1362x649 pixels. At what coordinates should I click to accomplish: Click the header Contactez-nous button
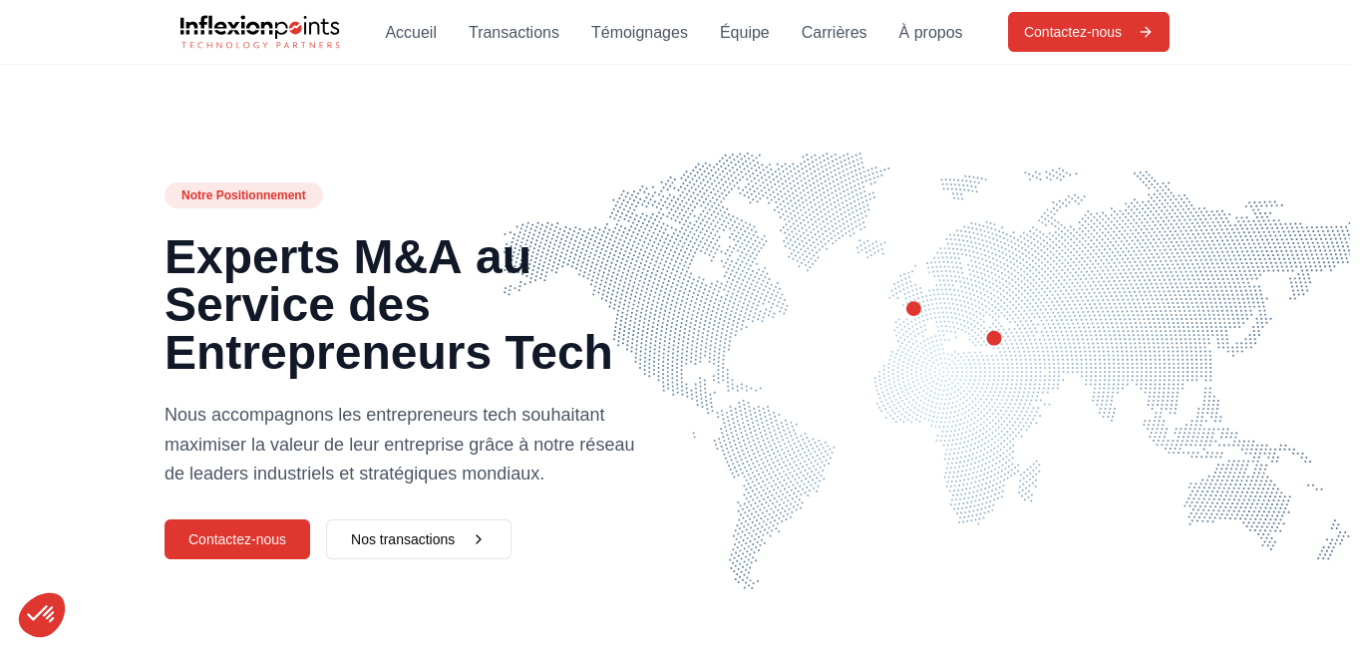click(1089, 32)
